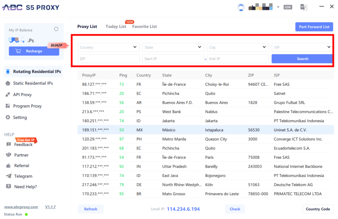The height and width of the screenshot is (219, 338).
Task: Click the Setting gear icon
Action: pyautogui.click(x=8, y=117)
